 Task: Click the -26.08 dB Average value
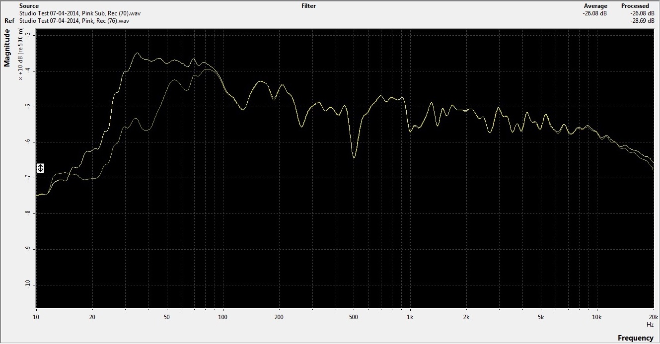pos(594,13)
